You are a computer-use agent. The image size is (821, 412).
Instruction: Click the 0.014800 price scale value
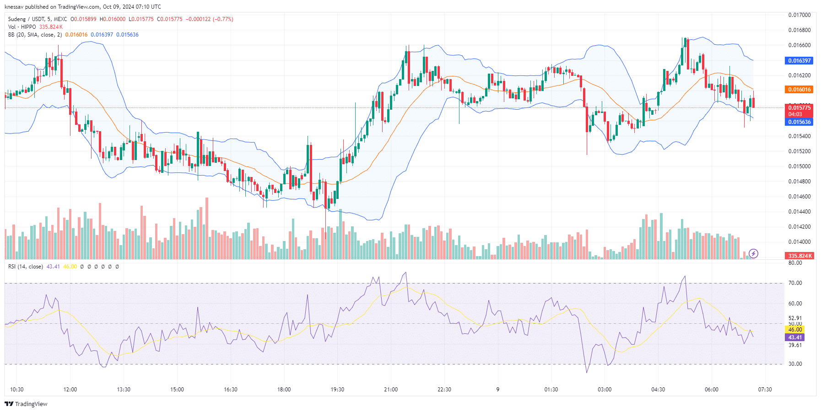coord(799,182)
